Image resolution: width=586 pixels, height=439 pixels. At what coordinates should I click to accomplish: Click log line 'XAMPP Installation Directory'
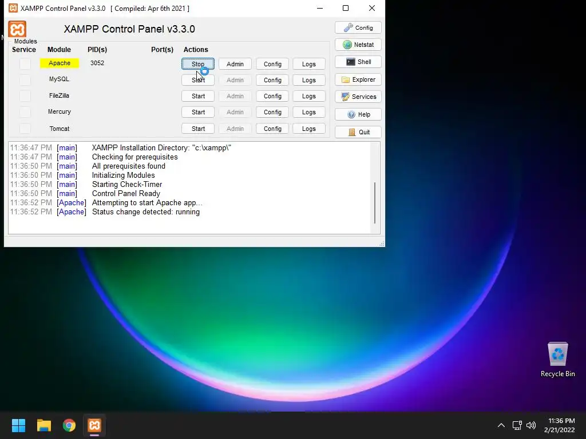pyautogui.click(x=161, y=148)
